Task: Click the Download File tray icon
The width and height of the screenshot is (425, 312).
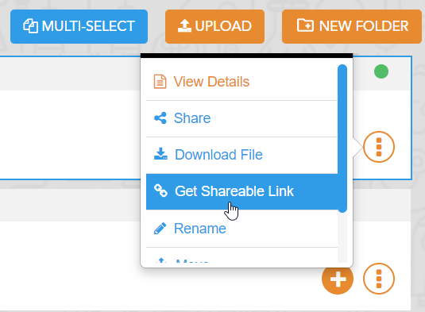Action: pos(160,153)
